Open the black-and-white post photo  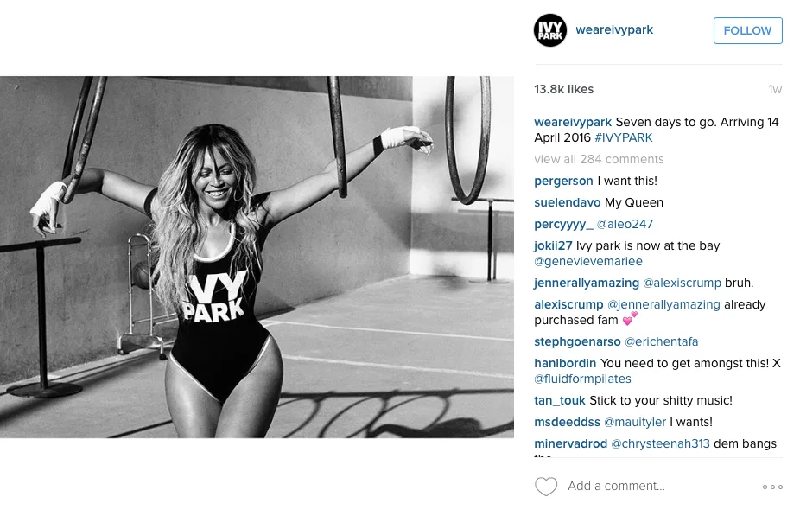(x=257, y=257)
